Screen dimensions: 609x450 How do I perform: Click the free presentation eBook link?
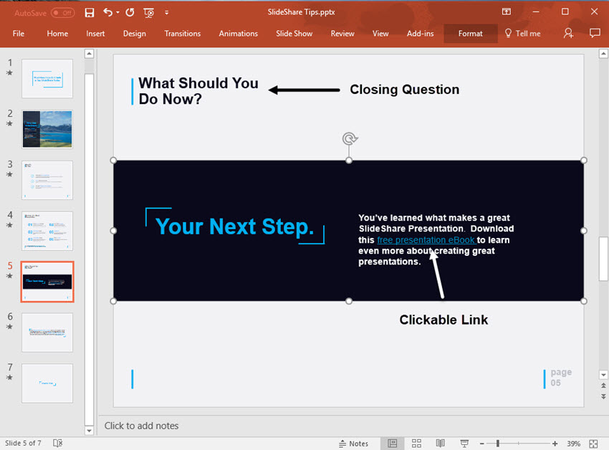[x=426, y=240]
